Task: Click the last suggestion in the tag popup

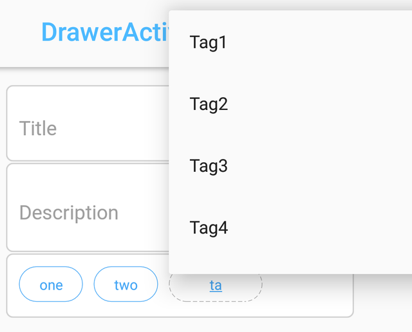Action: click(x=290, y=228)
